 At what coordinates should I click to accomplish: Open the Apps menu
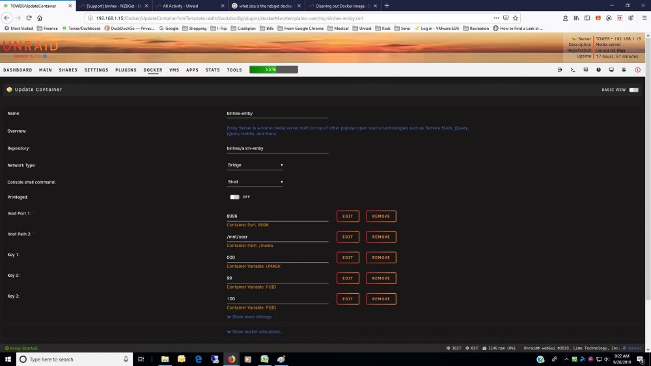pos(192,70)
